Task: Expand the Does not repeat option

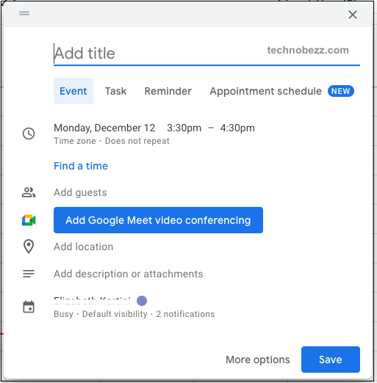Action: click(x=137, y=141)
